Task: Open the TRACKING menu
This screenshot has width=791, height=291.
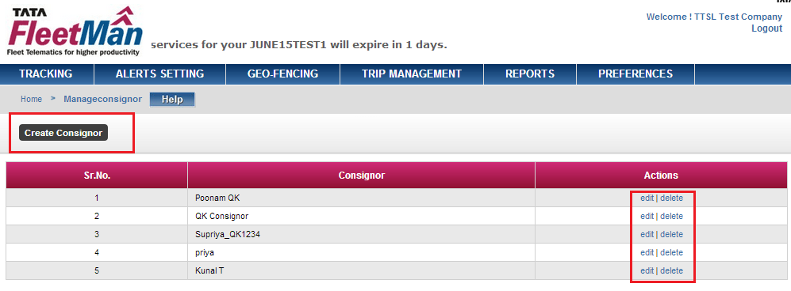Action: coord(46,74)
